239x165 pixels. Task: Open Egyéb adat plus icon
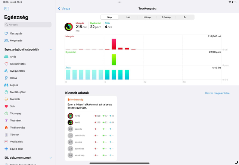coord(6,149)
